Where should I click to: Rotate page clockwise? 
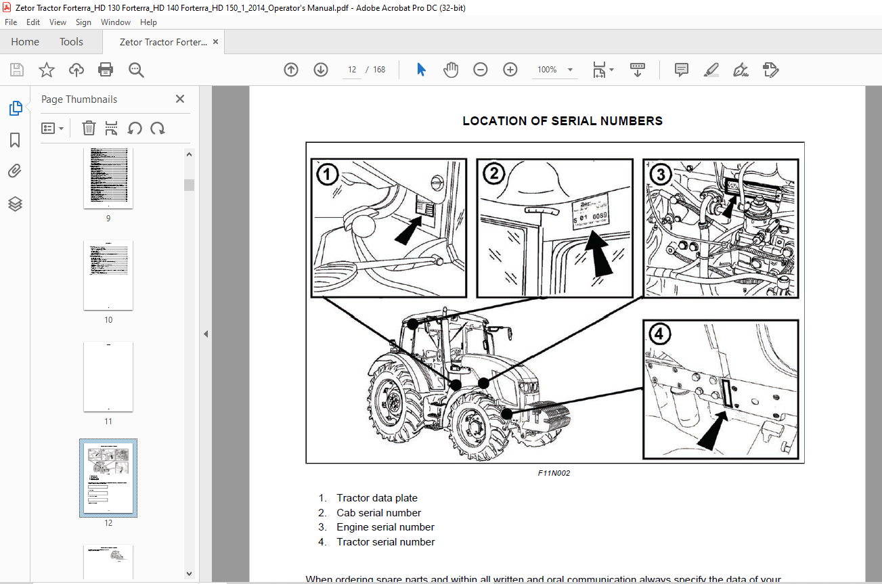[x=158, y=128]
